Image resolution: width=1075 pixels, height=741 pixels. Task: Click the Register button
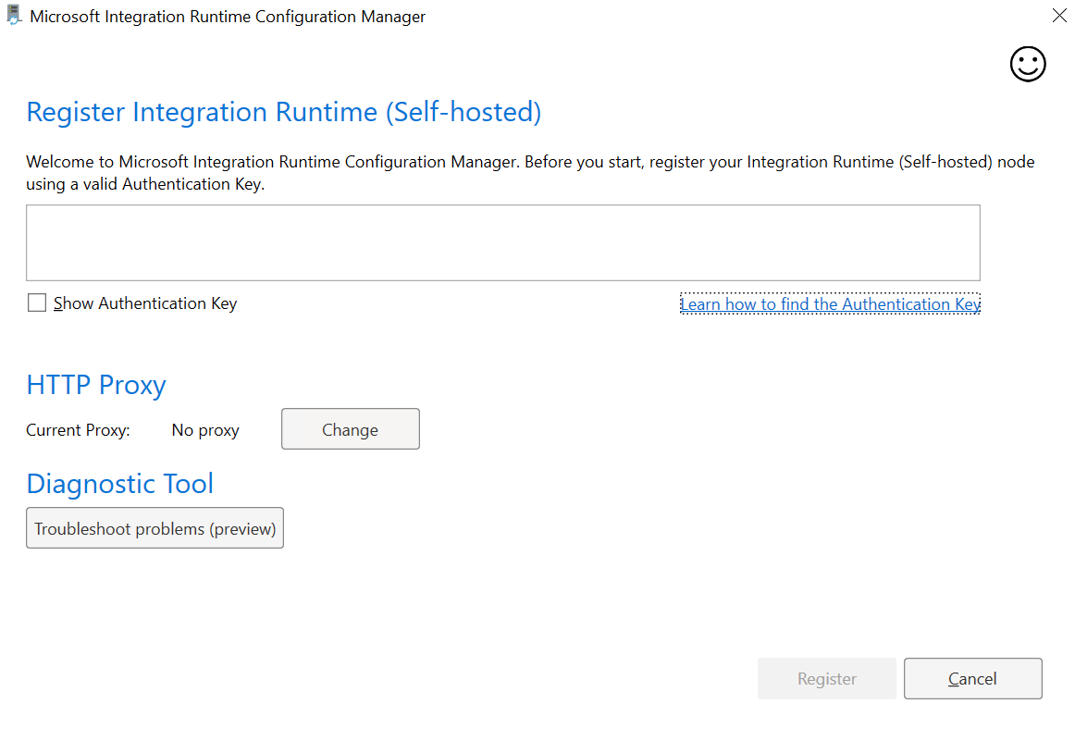pyautogui.click(x=827, y=679)
